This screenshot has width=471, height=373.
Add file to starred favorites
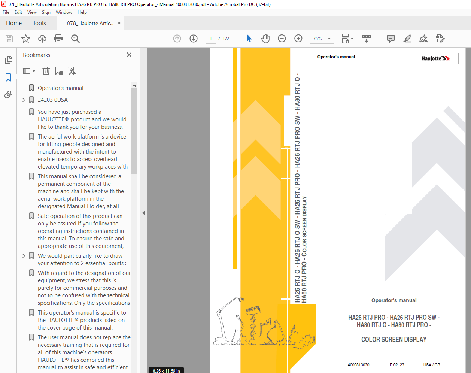tap(26, 39)
